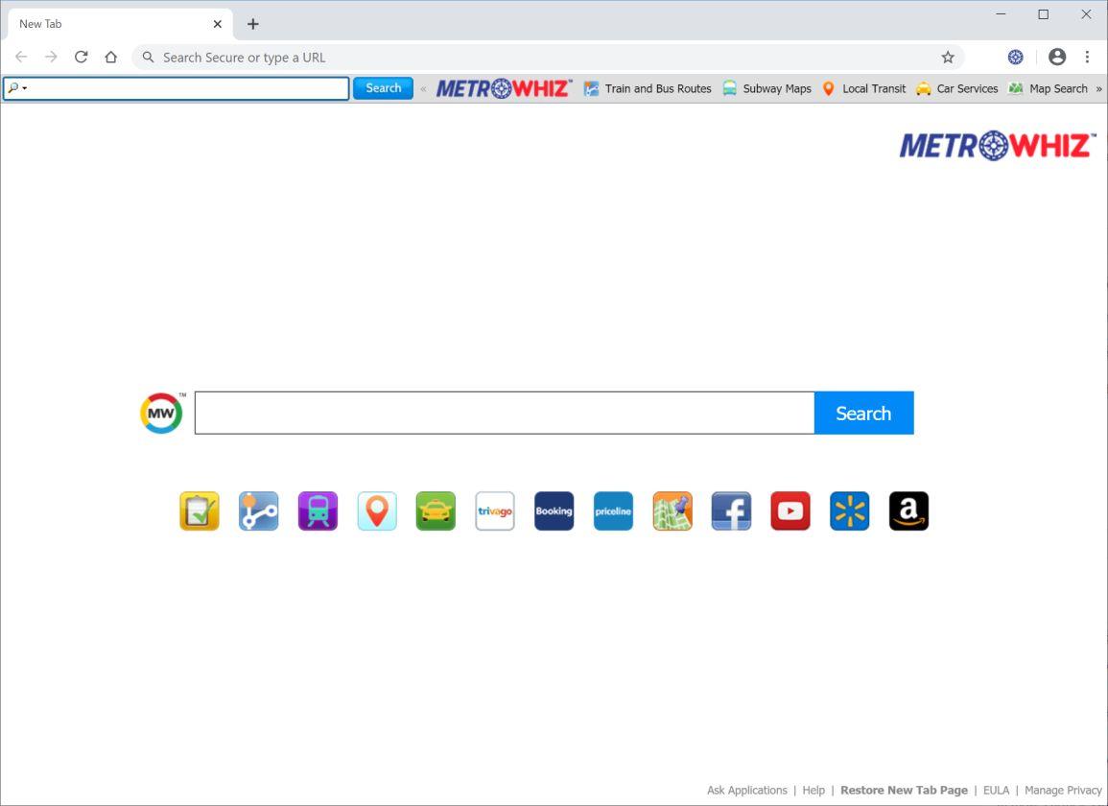Open Car Services
Viewport: 1108px width, 806px height.
(956, 88)
